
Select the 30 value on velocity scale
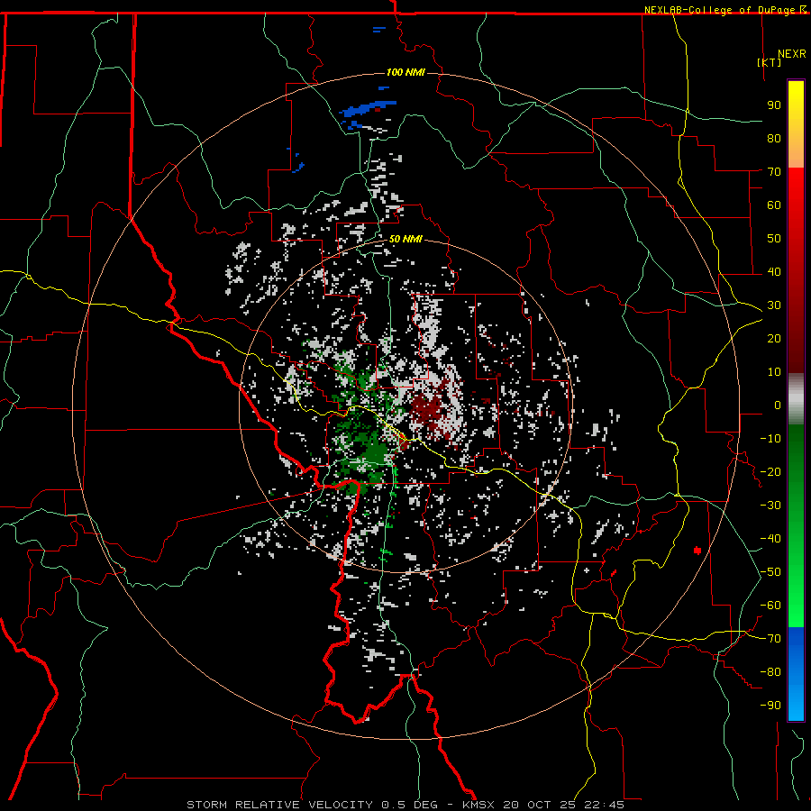coord(774,305)
